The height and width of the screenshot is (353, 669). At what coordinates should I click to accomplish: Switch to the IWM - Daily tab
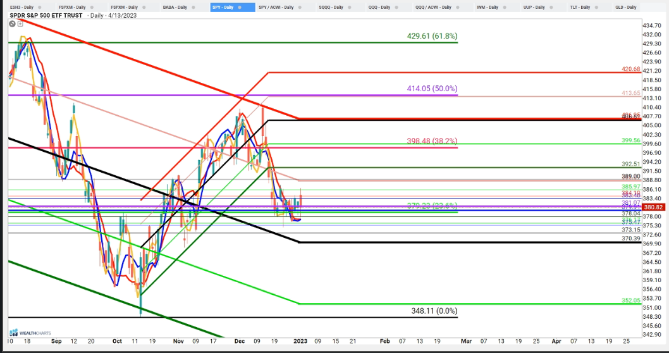(x=493, y=7)
